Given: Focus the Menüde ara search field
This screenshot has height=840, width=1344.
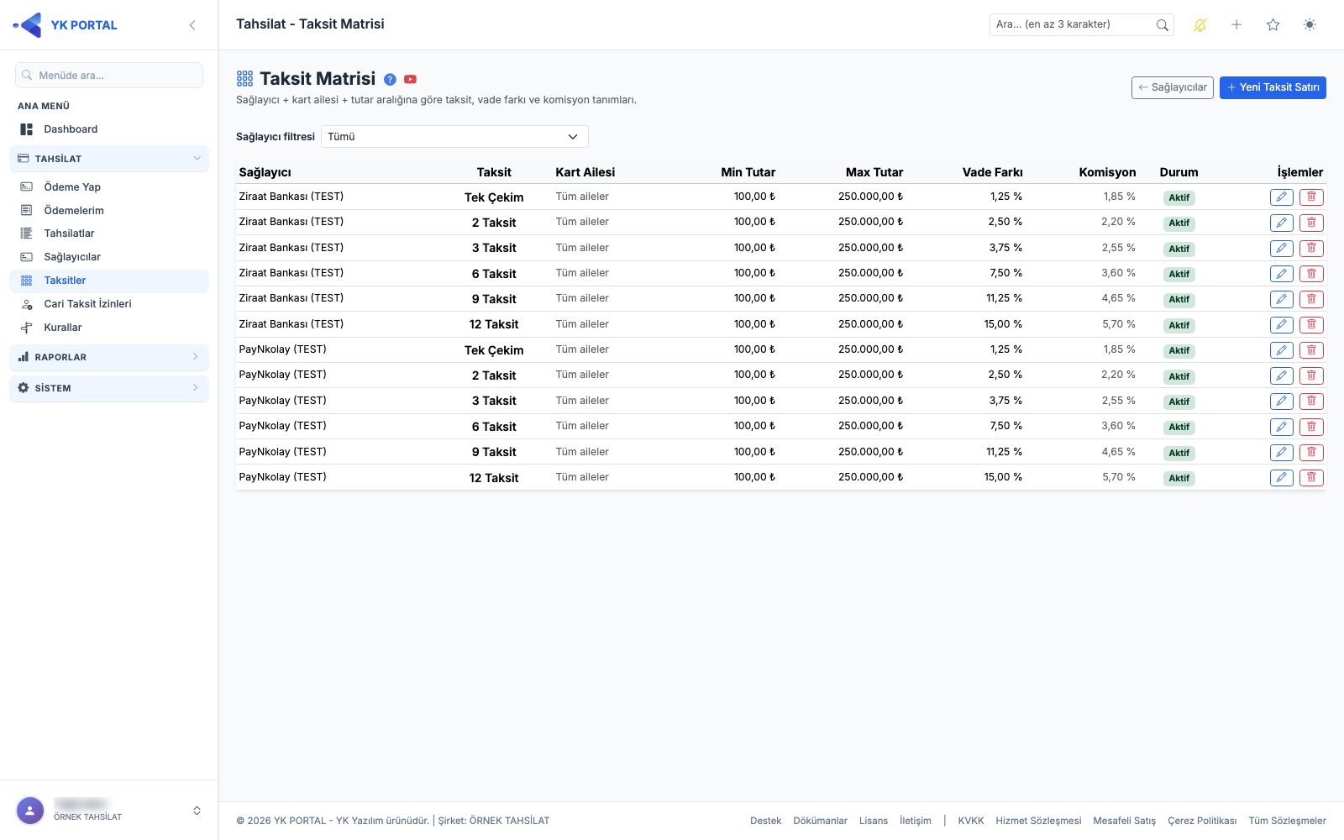Looking at the screenshot, I should point(109,76).
